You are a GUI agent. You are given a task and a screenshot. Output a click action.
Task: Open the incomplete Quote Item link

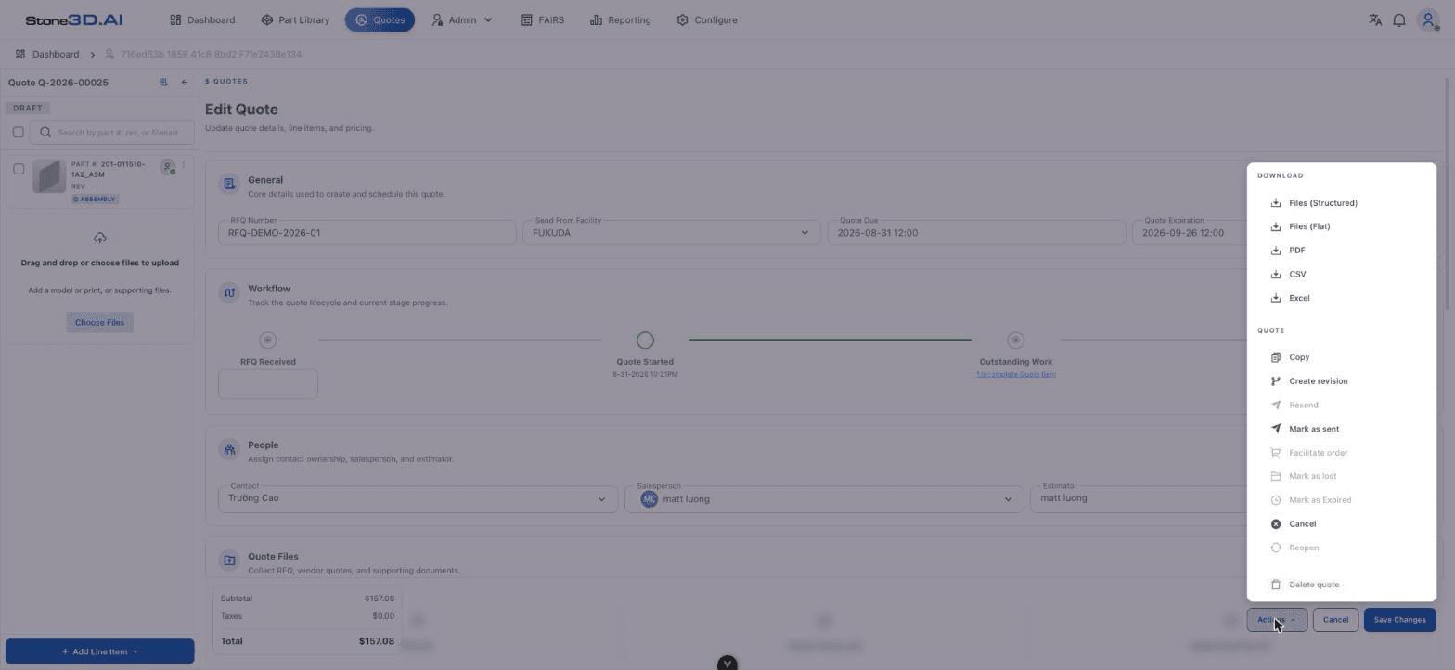(x=1015, y=374)
